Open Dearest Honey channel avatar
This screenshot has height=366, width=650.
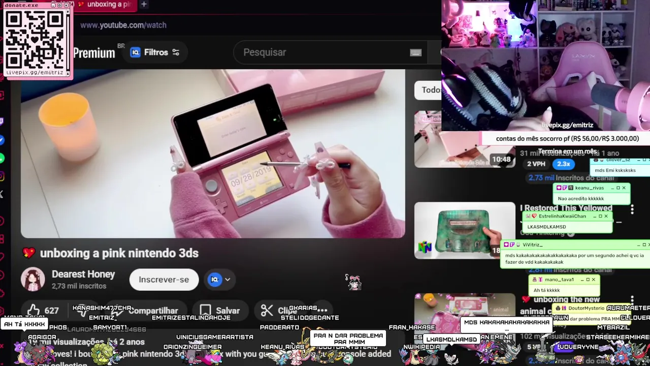pos(32,279)
